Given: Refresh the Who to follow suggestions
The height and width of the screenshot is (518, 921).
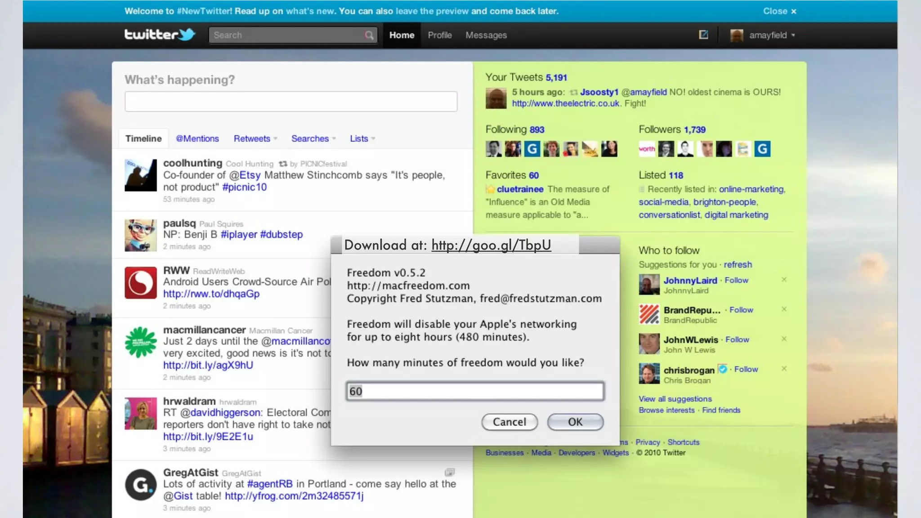Looking at the screenshot, I should click(x=738, y=264).
